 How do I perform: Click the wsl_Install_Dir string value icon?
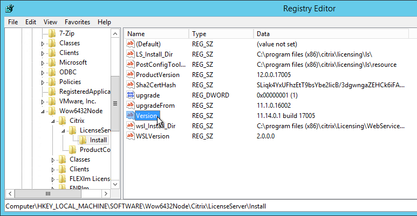tap(131, 126)
